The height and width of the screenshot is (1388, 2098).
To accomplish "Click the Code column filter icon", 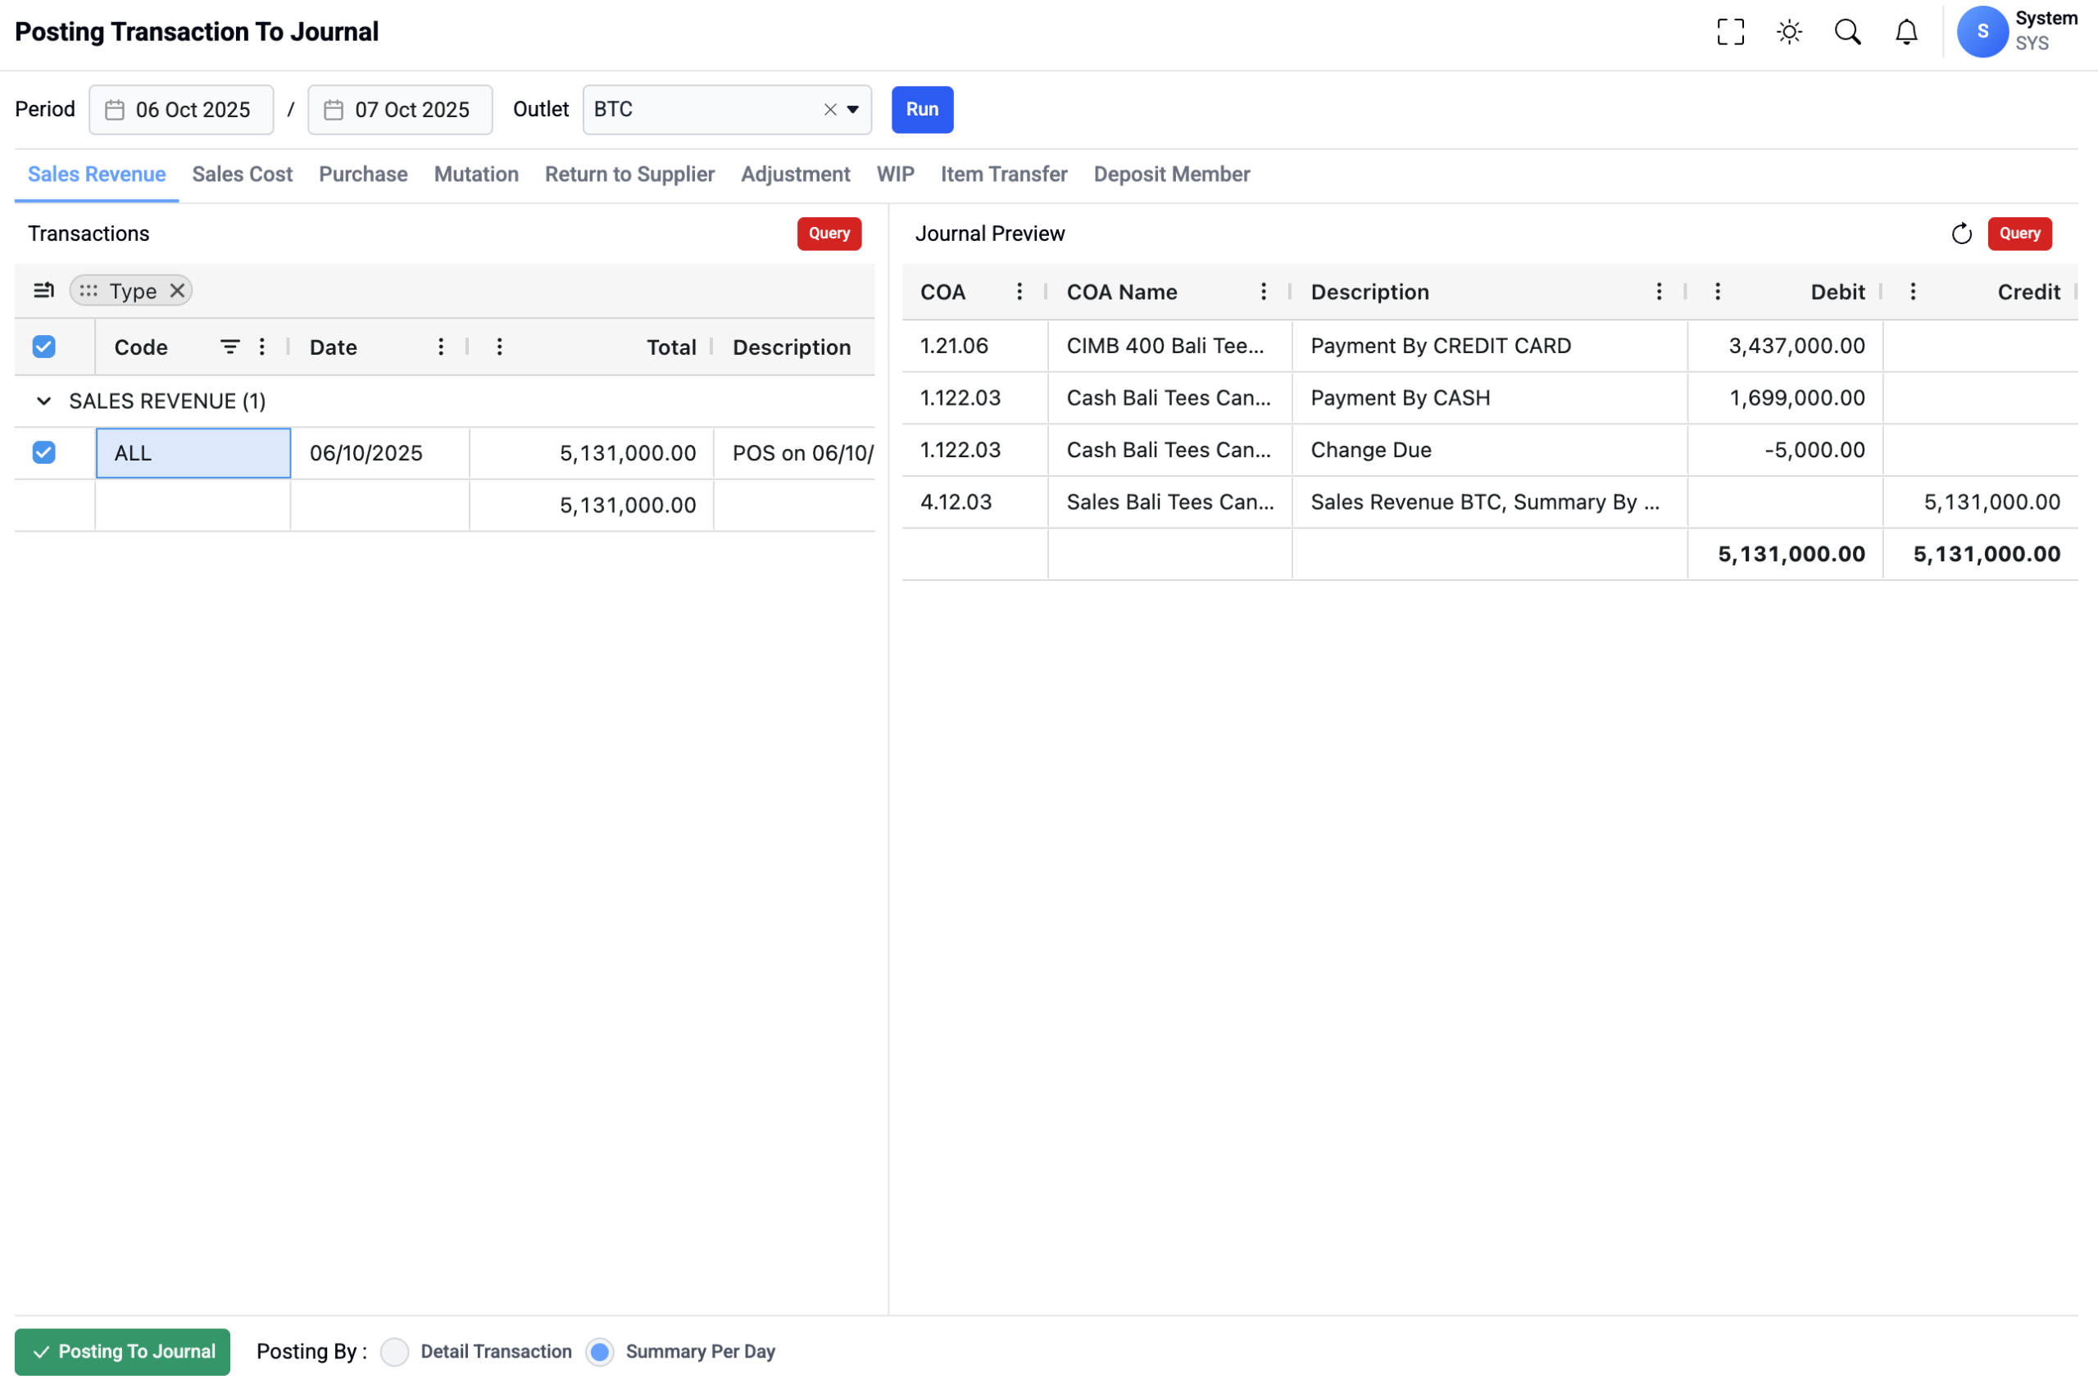I will tap(229, 347).
